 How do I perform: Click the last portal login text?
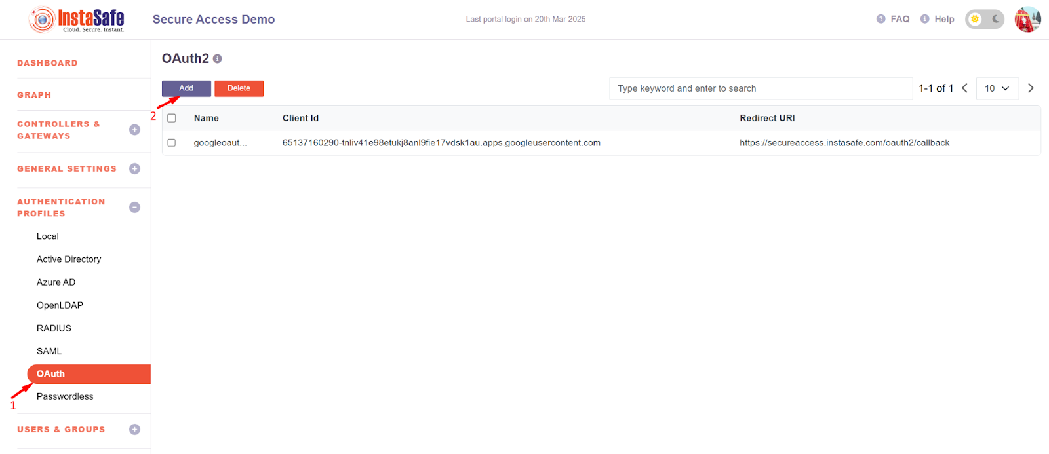coord(526,19)
